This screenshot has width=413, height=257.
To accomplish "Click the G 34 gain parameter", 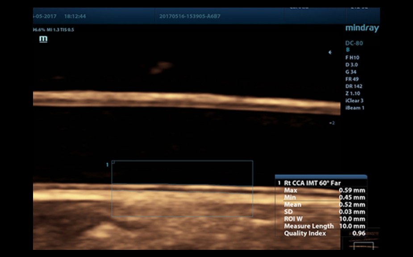I will click(x=351, y=72).
